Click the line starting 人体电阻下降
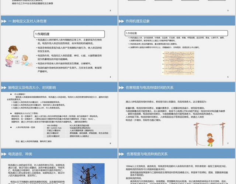 [x=165, y=117]
